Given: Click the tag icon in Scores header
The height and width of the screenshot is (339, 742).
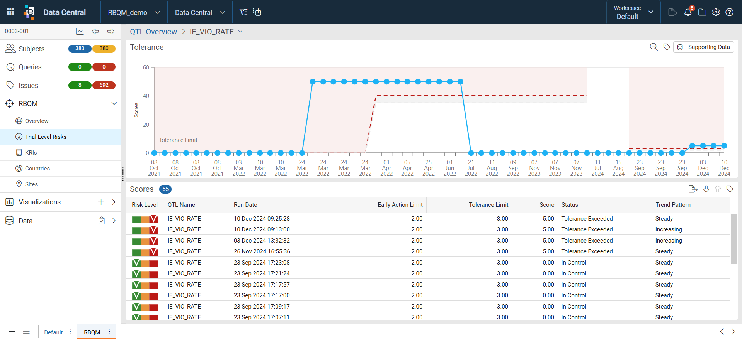Looking at the screenshot, I should tap(730, 189).
